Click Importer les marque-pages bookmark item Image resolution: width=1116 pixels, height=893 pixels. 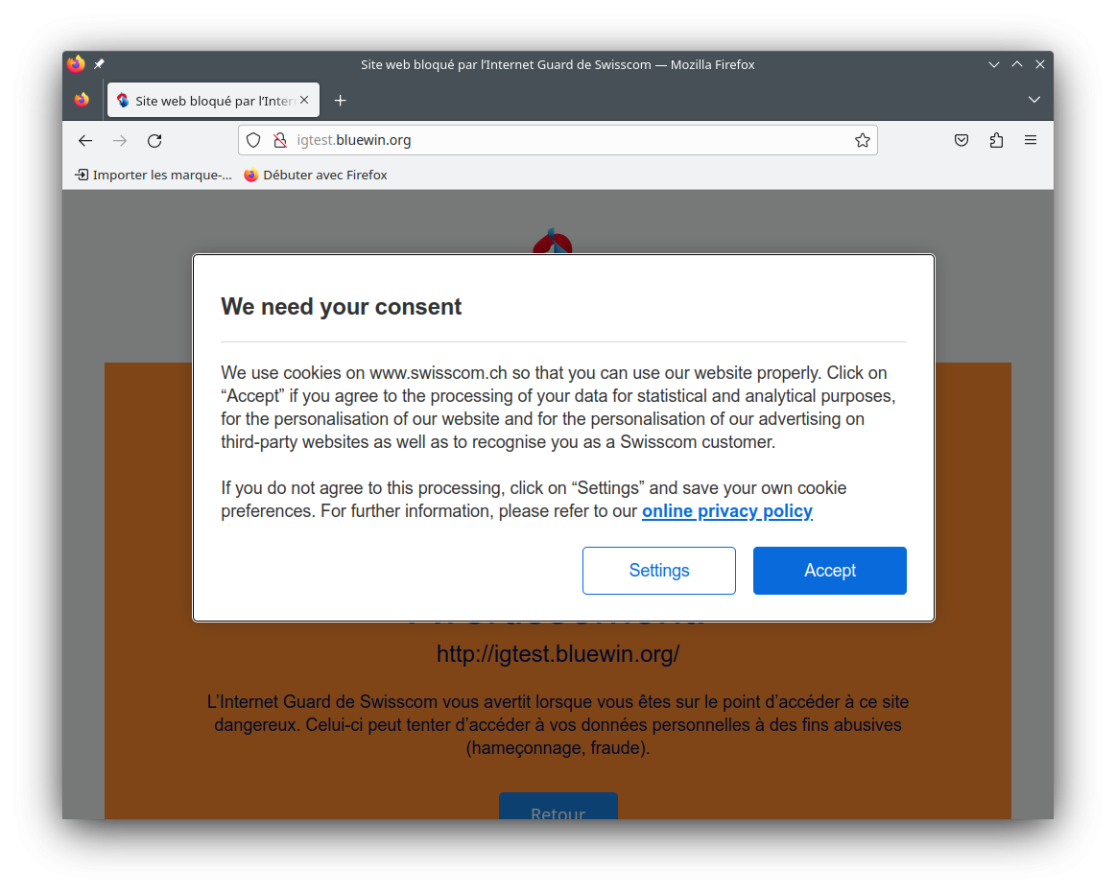tap(154, 175)
